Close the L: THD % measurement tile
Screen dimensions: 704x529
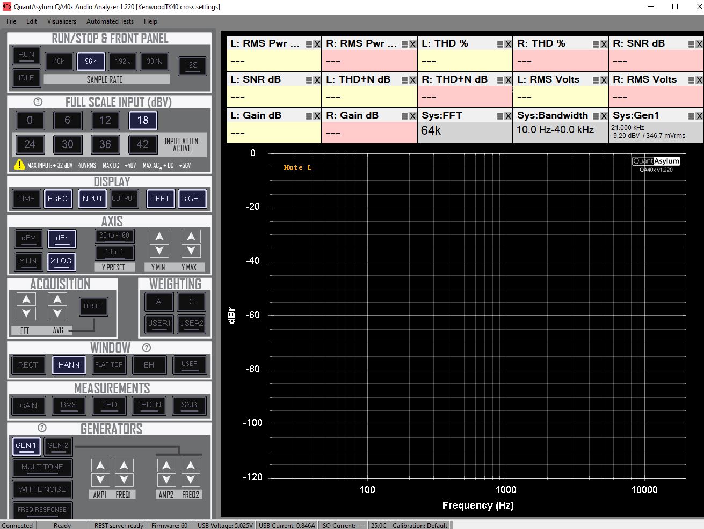508,45
